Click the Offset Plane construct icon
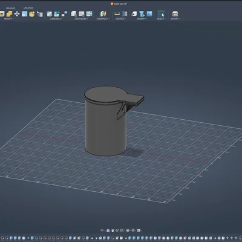 (x=103, y=14)
